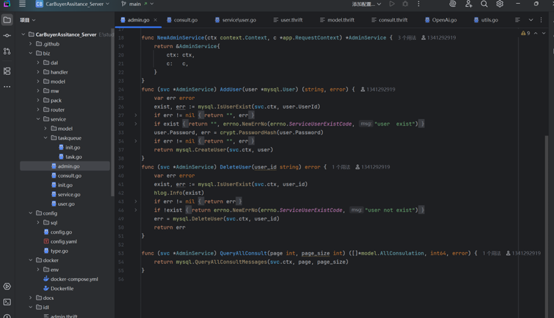Image resolution: width=554 pixels, height=318 pixels.
Task: Click the Run play button
Action: click(x=392, y=4)
